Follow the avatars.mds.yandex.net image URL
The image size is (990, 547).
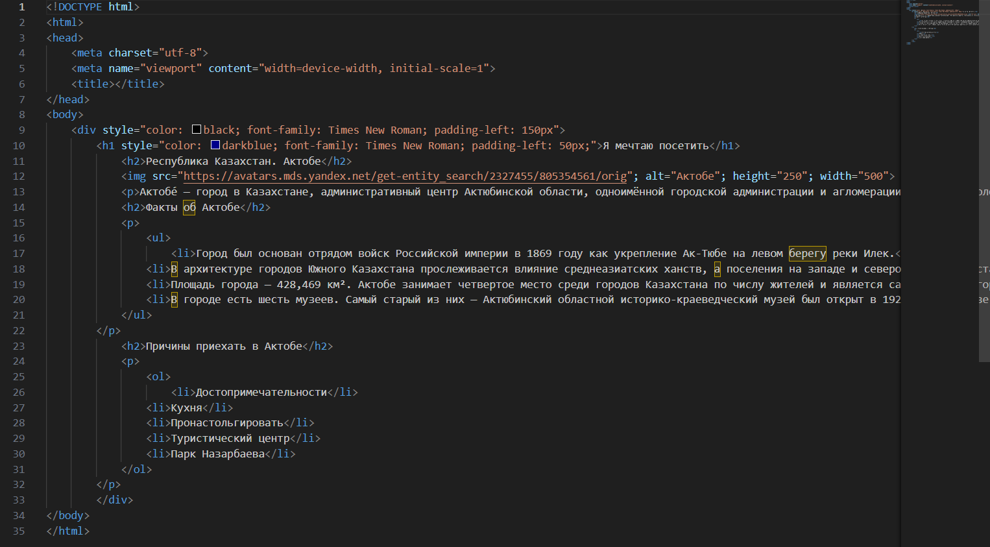tap(405, 176)
